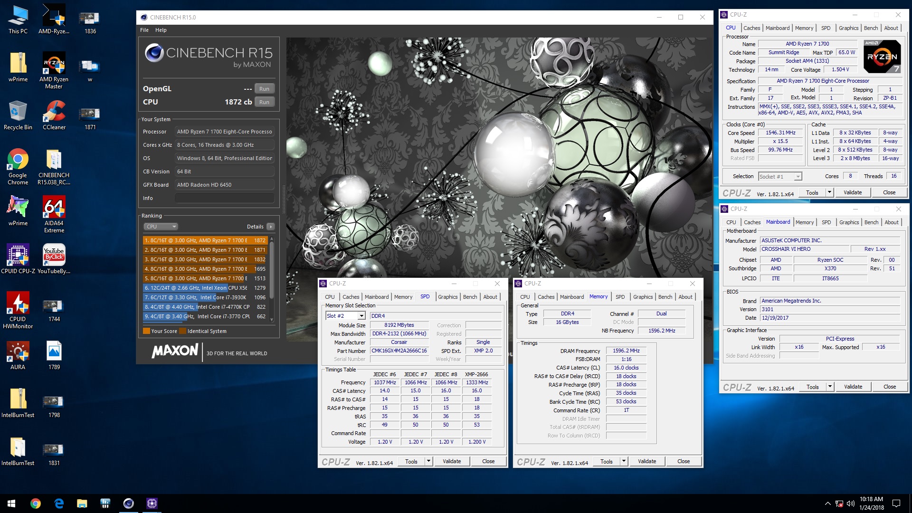Open Microsoft Edge from taskbar

(x=59, y=503)
